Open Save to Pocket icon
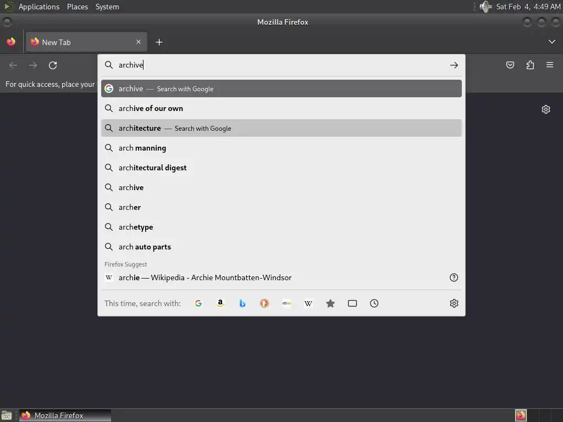Screen dimensions: 563x422 [x=510, y=65]
